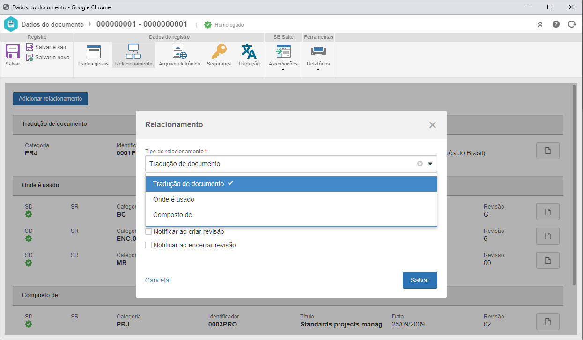
Task: Click the Cancelar link
Action: pyautogui.click(x=158, y=280)
